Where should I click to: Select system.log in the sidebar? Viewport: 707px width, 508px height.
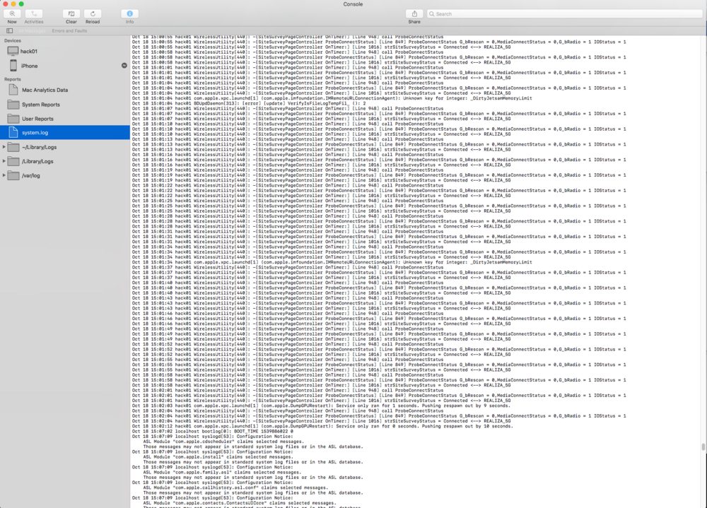35,133
